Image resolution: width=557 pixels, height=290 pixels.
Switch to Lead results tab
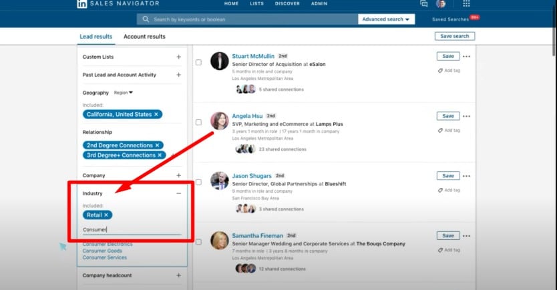tap(96, 37)
